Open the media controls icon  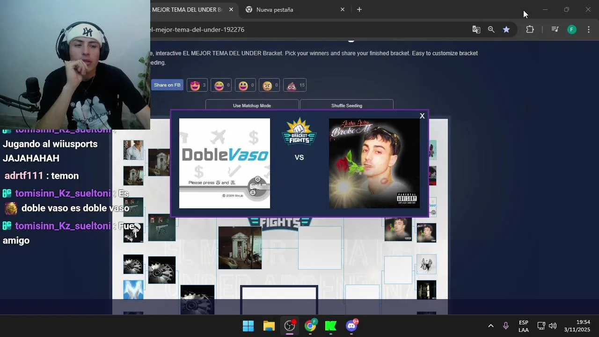coord(555,29)
